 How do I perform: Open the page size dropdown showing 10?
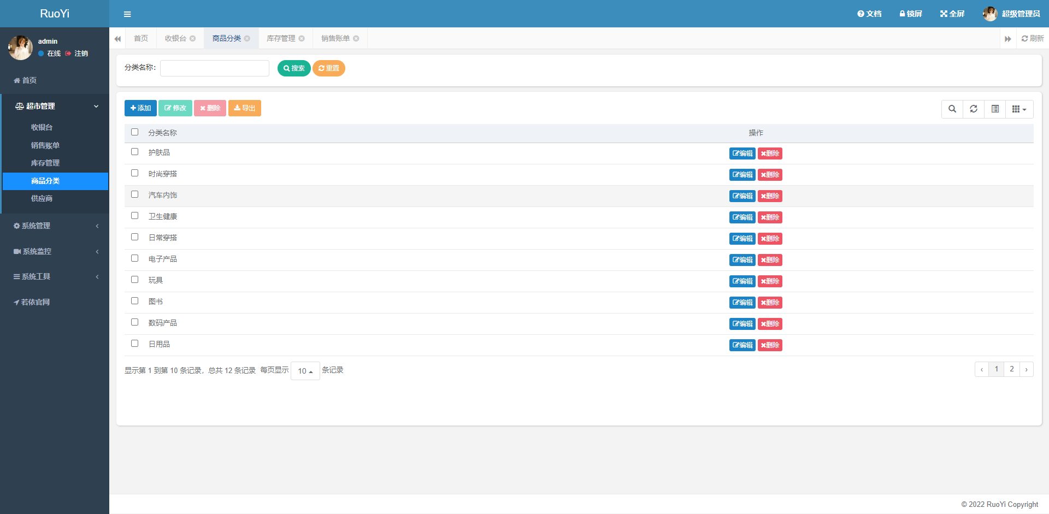coord(305,371)
